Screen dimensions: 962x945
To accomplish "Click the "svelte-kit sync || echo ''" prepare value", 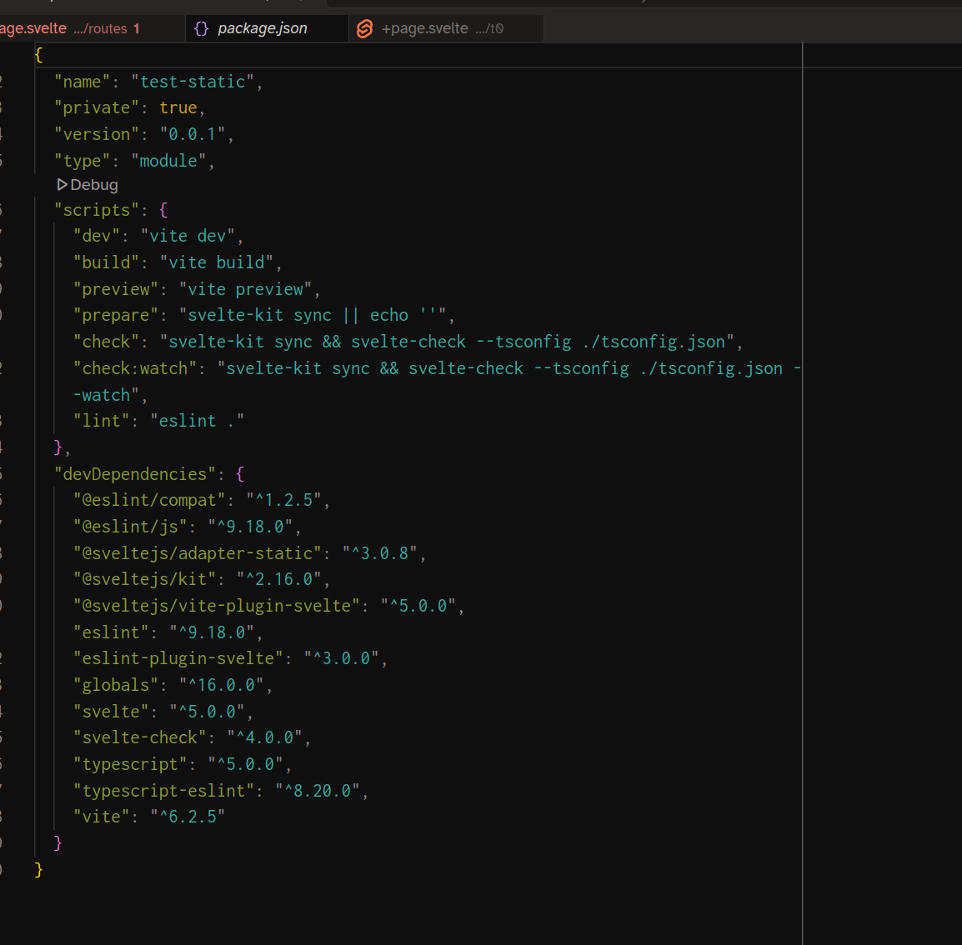I will tap(313, 315).
